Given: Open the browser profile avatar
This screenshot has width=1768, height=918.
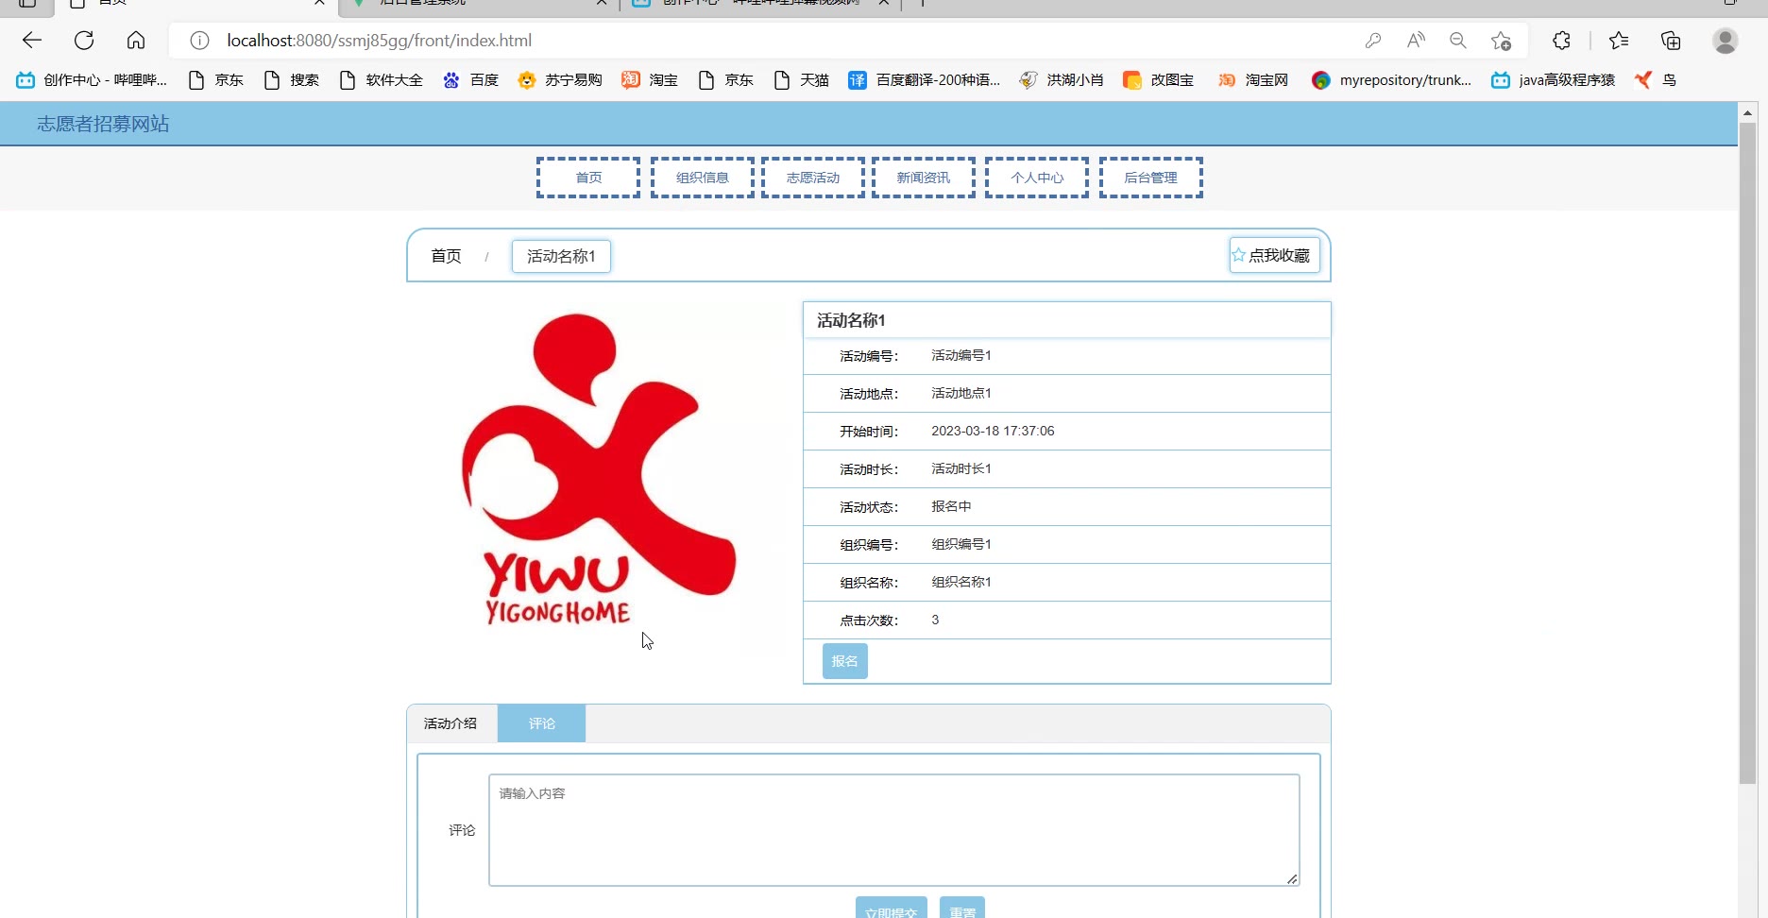Looking at the screenshot, I should 1725,41.
